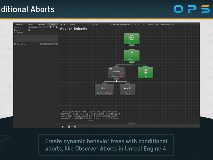Expand the Referenced Behaviors dropdown
213x160 pixels.
[123, 24]
